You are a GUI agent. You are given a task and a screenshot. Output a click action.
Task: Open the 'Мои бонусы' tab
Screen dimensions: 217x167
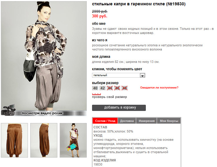(x=169, y=121)
